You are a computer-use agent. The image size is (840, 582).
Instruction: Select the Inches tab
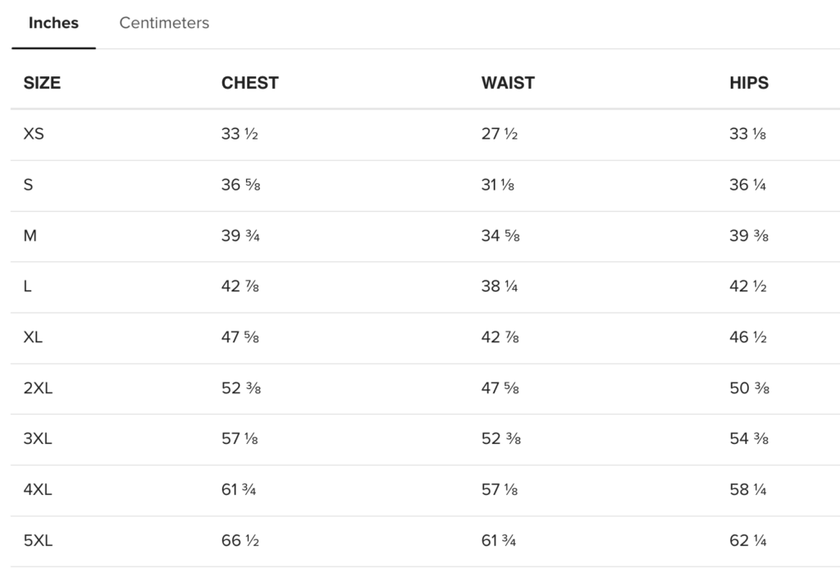(x=53, y=23)
